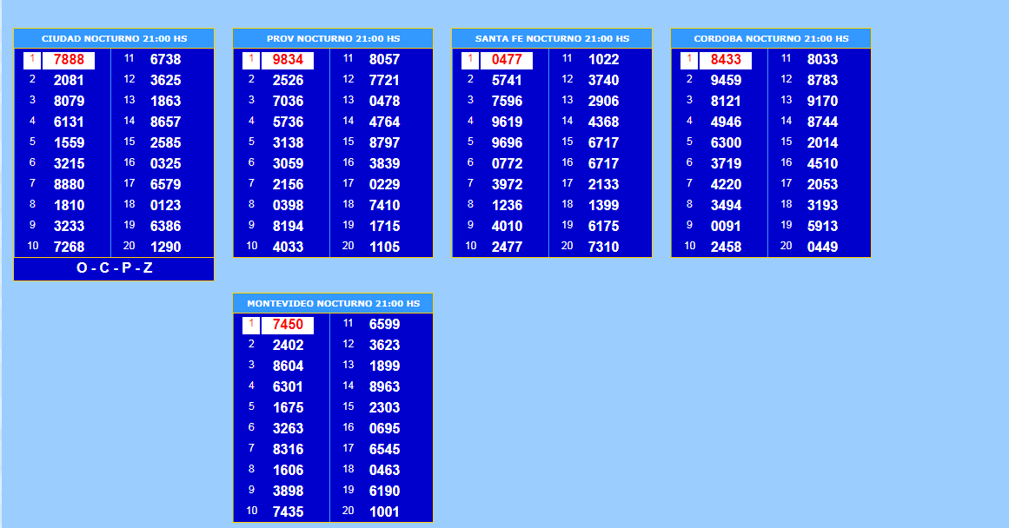1009x528 pixels.
Task: Click number 1001 in Montevideo table
Action: pos(384,512)
